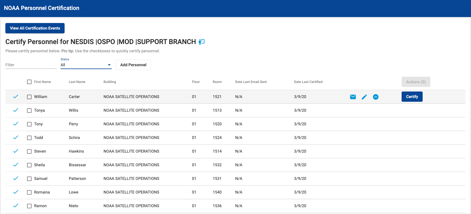471x214 pixels.
Task: Click room number 1536
Action: [x=217, y=206]
